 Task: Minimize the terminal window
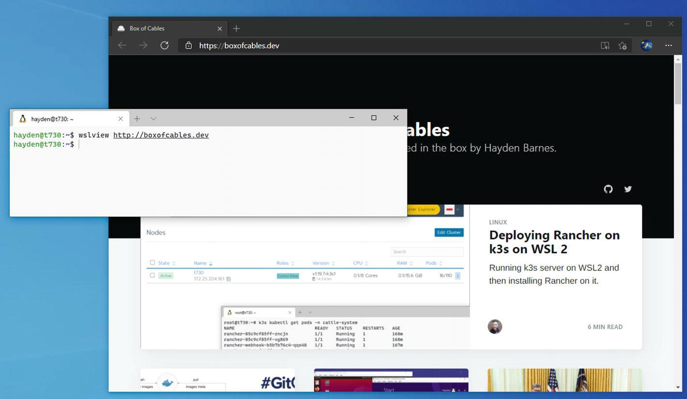click(x=352, y=118)
